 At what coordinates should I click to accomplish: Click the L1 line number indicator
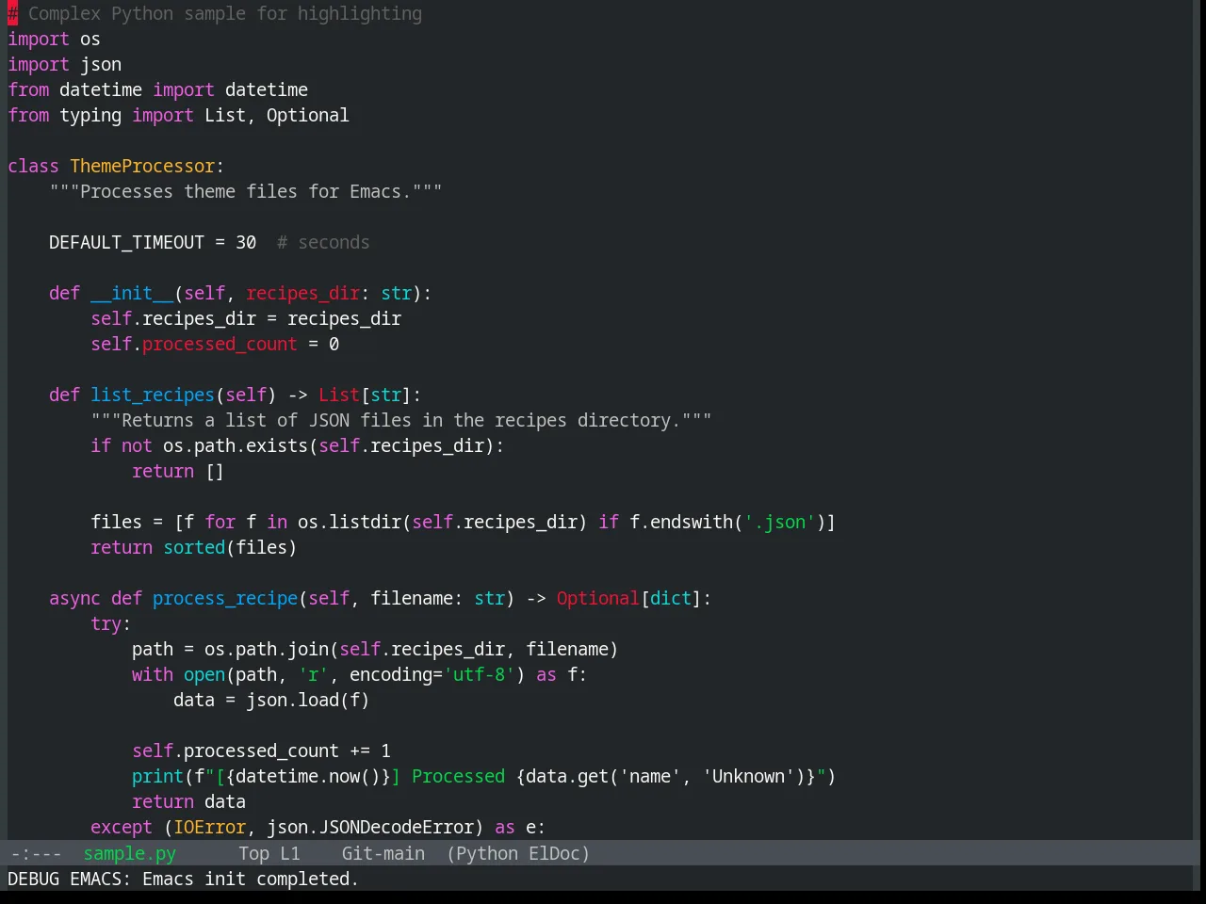(x=290, y=853)
